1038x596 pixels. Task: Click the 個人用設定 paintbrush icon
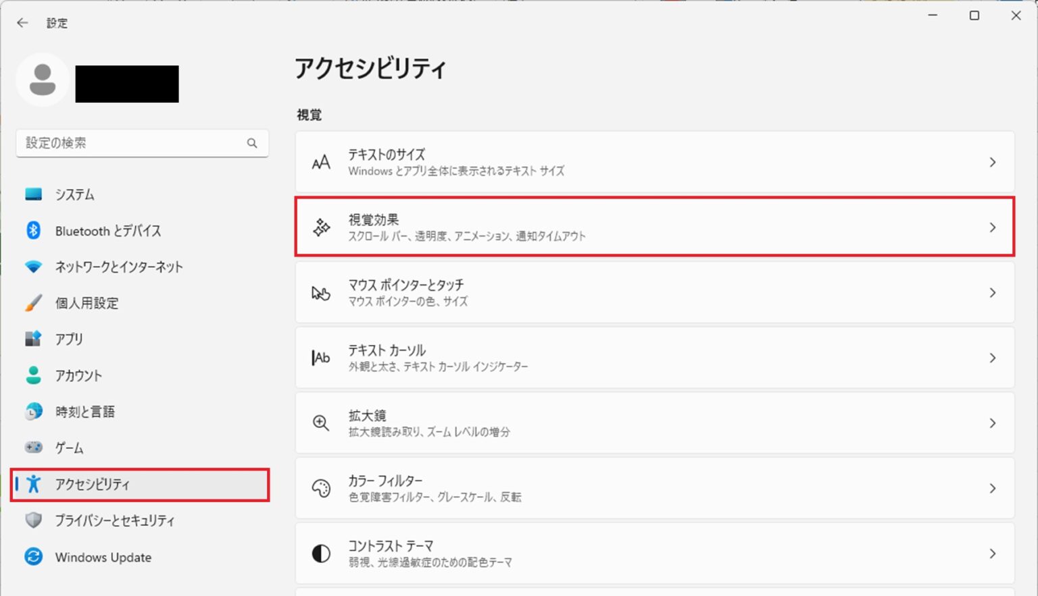33,303
